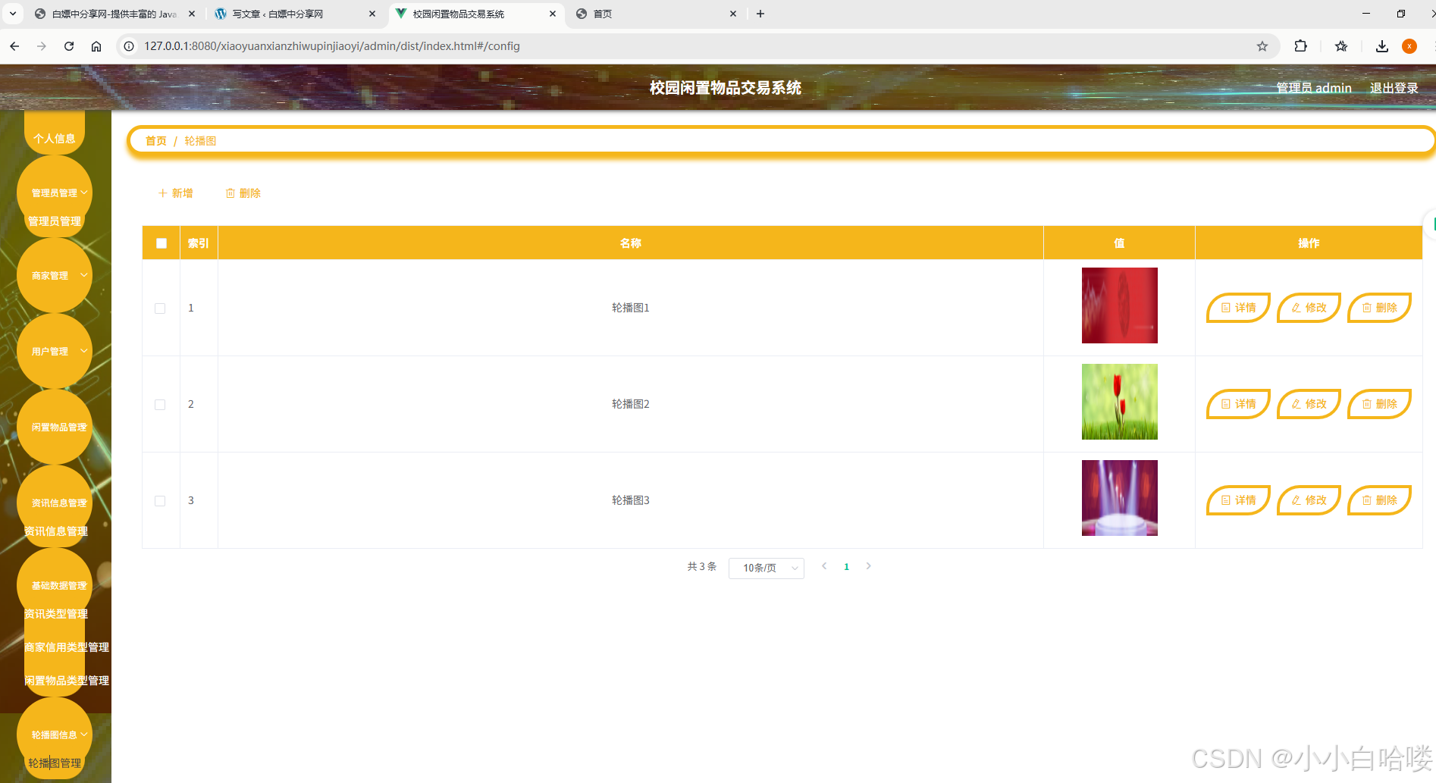This screenshot has width=1436, height=783.
Task: Open the purple stage thumbnail for 轮播图3
Action: coord(1119,498)
